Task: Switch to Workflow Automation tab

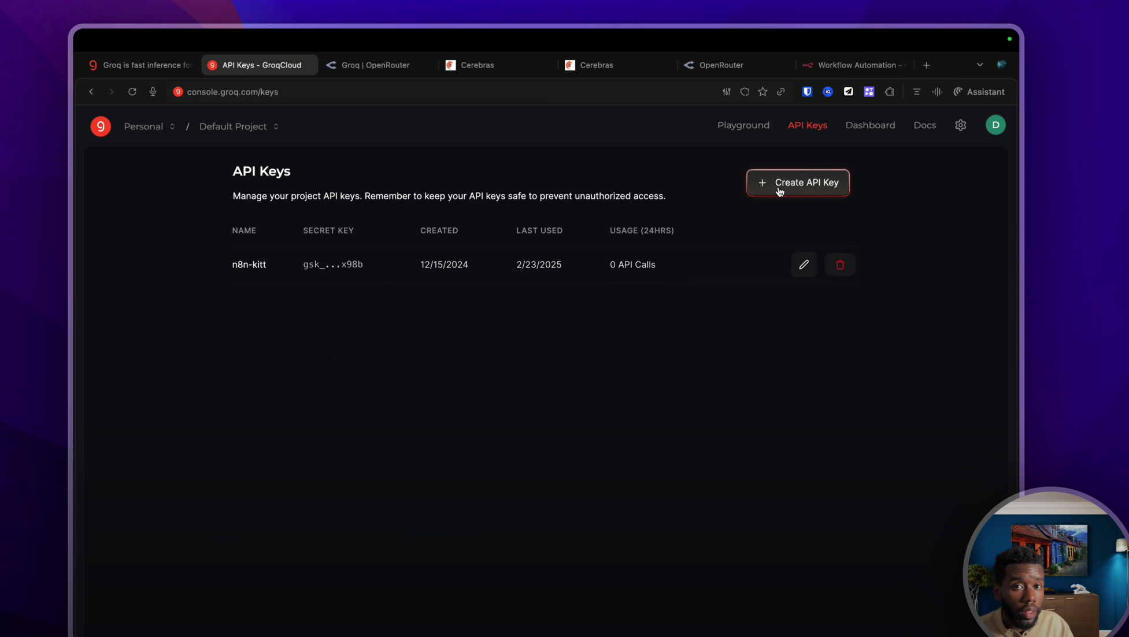Action: 854,65
